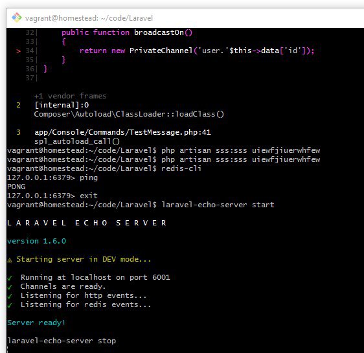
Task: Click checkmark beside 'Channels are ready.'
Action: pos(10,287)
